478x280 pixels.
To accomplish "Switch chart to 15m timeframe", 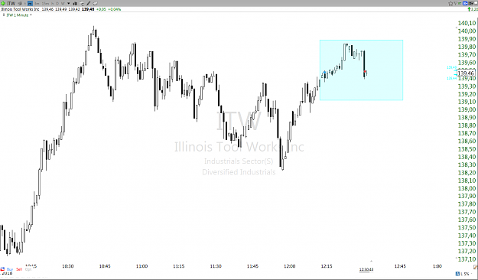I will (45, 3).
